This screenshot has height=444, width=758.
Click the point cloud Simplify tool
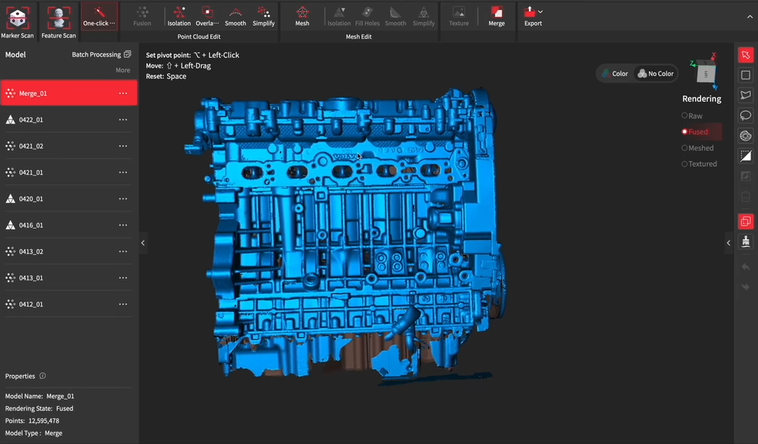263,17
